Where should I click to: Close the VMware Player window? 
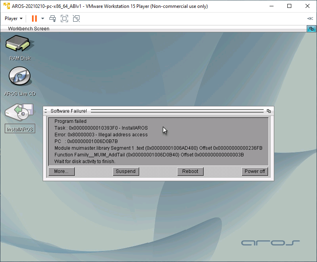pos(307,6)
